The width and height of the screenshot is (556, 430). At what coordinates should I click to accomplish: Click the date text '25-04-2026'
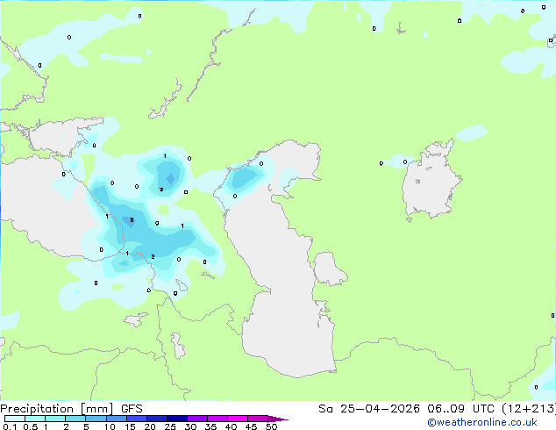click(x=380, y=409)
